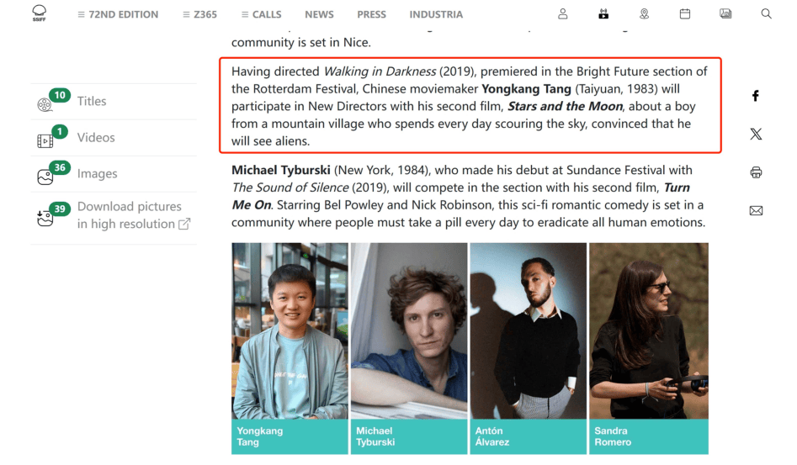Open the NEWS menu item
This screenshot has width=797, height=465.
[x=319, y=15]
